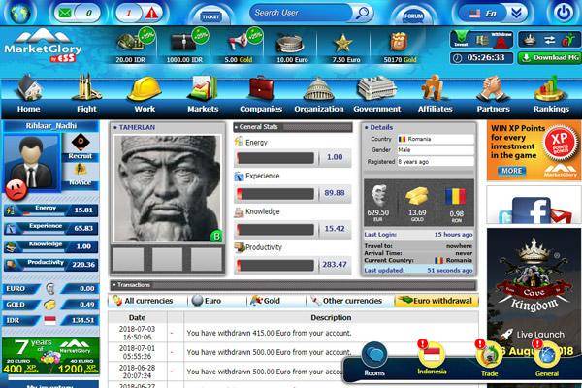Viewport: 582px width, 388px height.
Task: Open the Companies menu
Action: coord(261,94)
